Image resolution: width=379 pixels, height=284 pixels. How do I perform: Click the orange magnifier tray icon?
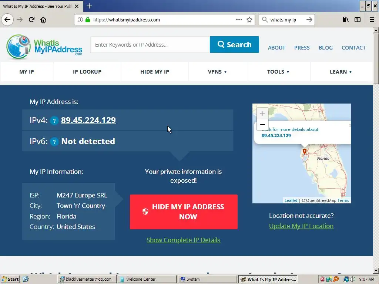point(336,279)
